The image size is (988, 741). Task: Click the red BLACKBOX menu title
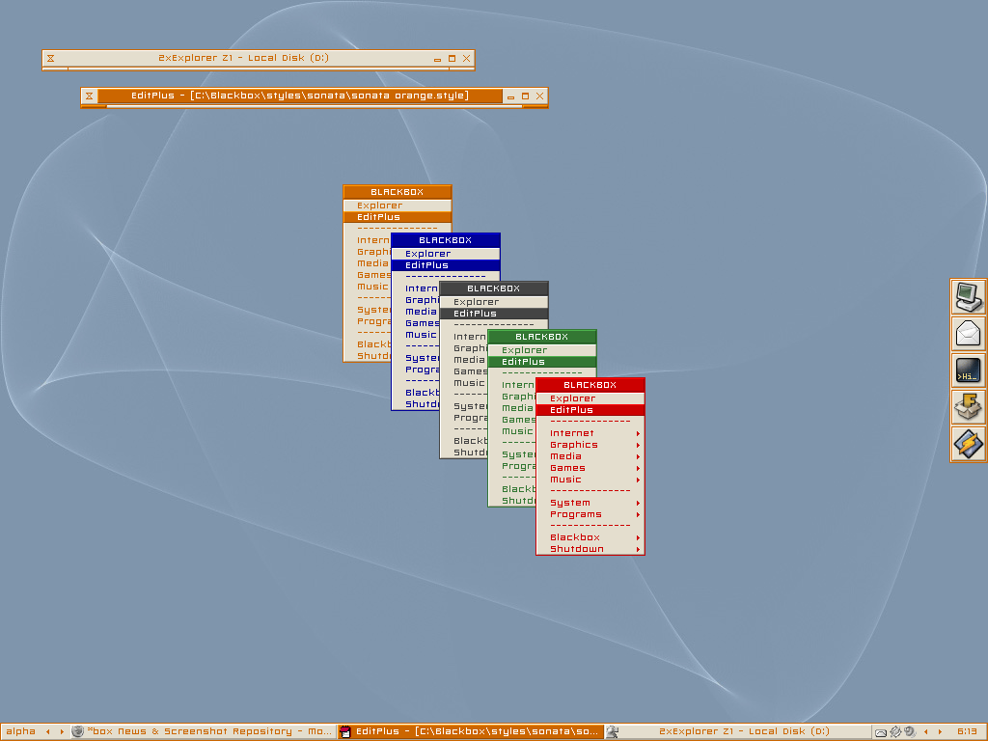pyautogui.click(x=590, y=385)
